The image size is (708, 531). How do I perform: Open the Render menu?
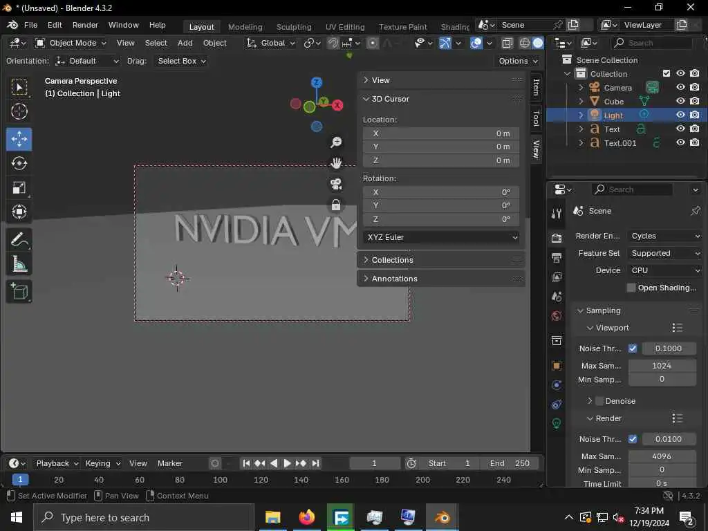coord(85,25)
